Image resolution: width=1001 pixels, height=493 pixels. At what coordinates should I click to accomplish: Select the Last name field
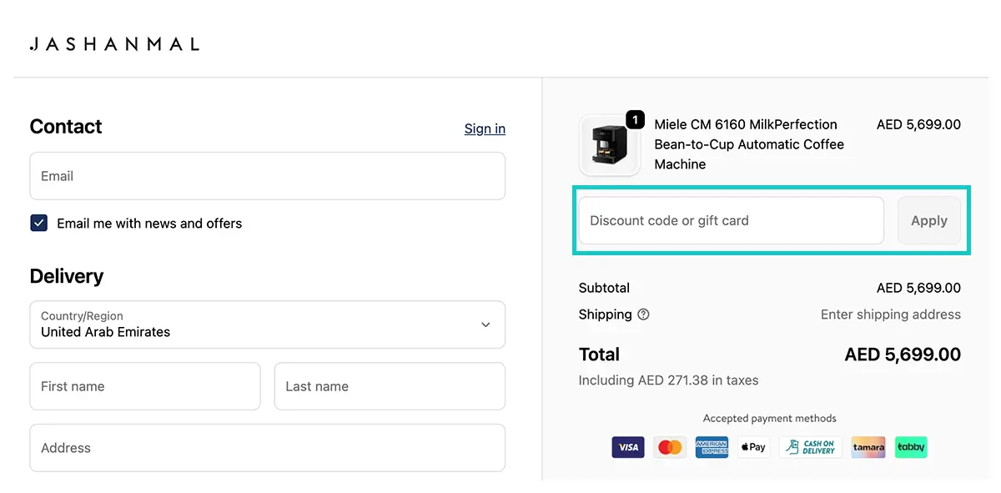pyautogui.click(x=390, y=386)
